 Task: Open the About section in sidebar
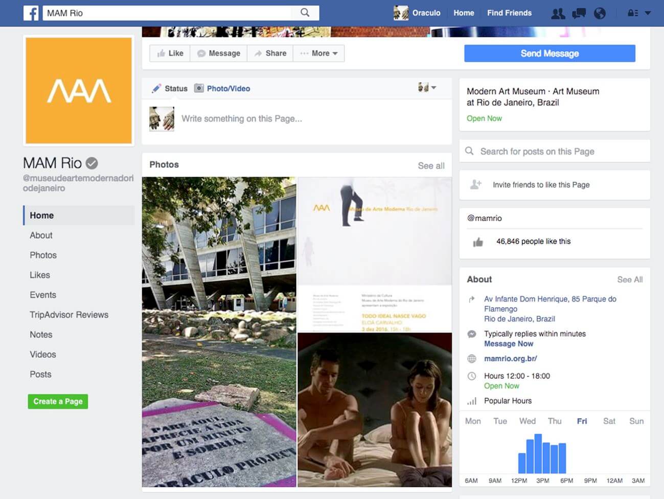coord(41,235)
